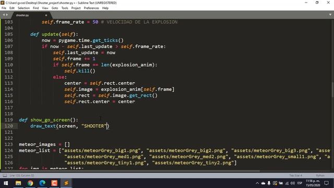
Task: Click "assets/meteorGrey_big2.png" string
Action: click(186, 150)
